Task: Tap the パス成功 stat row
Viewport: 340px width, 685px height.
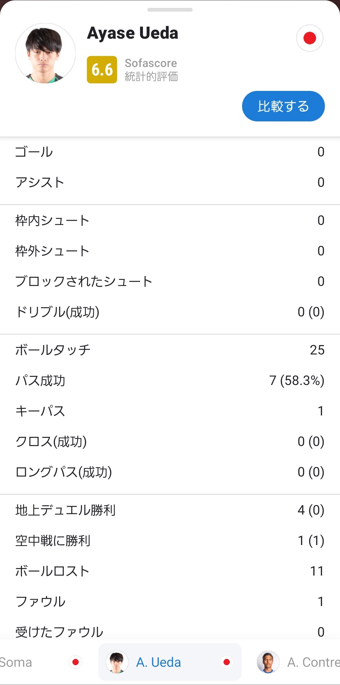Action: [x=170, y=381]
